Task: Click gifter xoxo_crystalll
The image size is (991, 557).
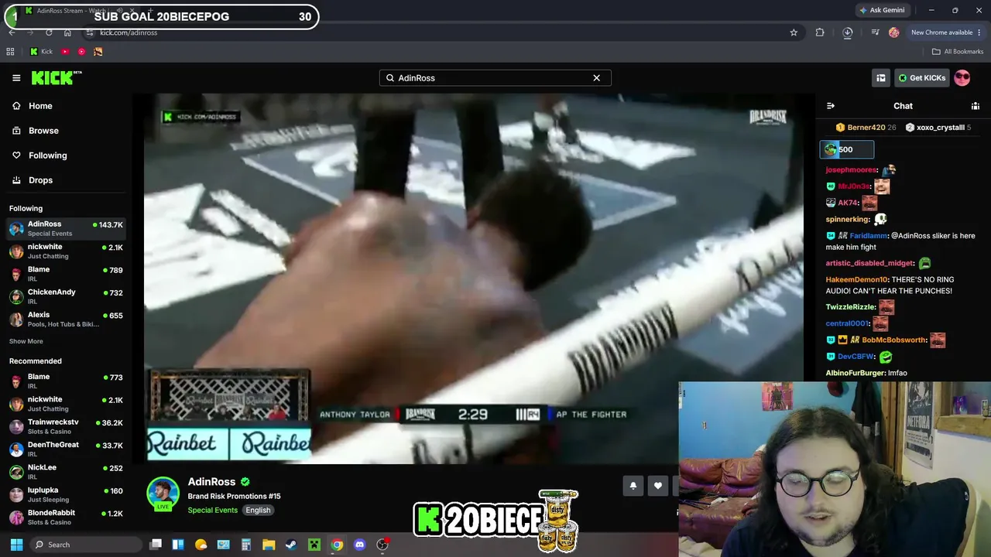Action: 938,128
